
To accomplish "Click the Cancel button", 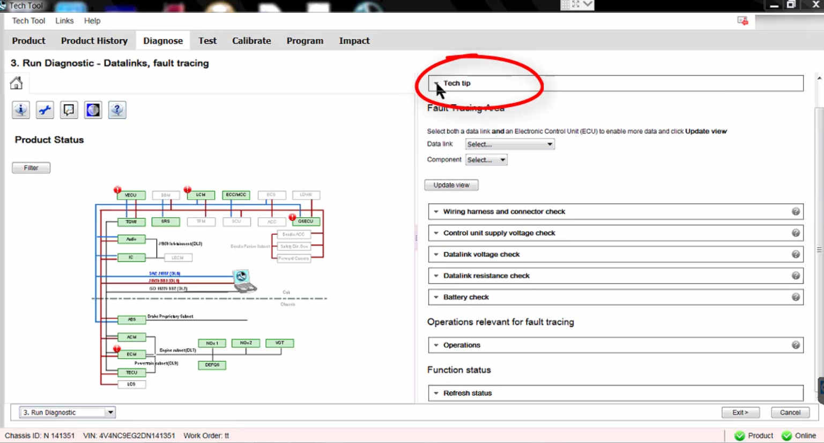I will (790, 413).
